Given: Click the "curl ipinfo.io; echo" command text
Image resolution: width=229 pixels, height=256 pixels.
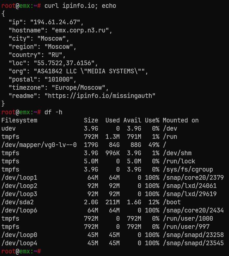Looking at the screenshot, I should click(80, 6).
